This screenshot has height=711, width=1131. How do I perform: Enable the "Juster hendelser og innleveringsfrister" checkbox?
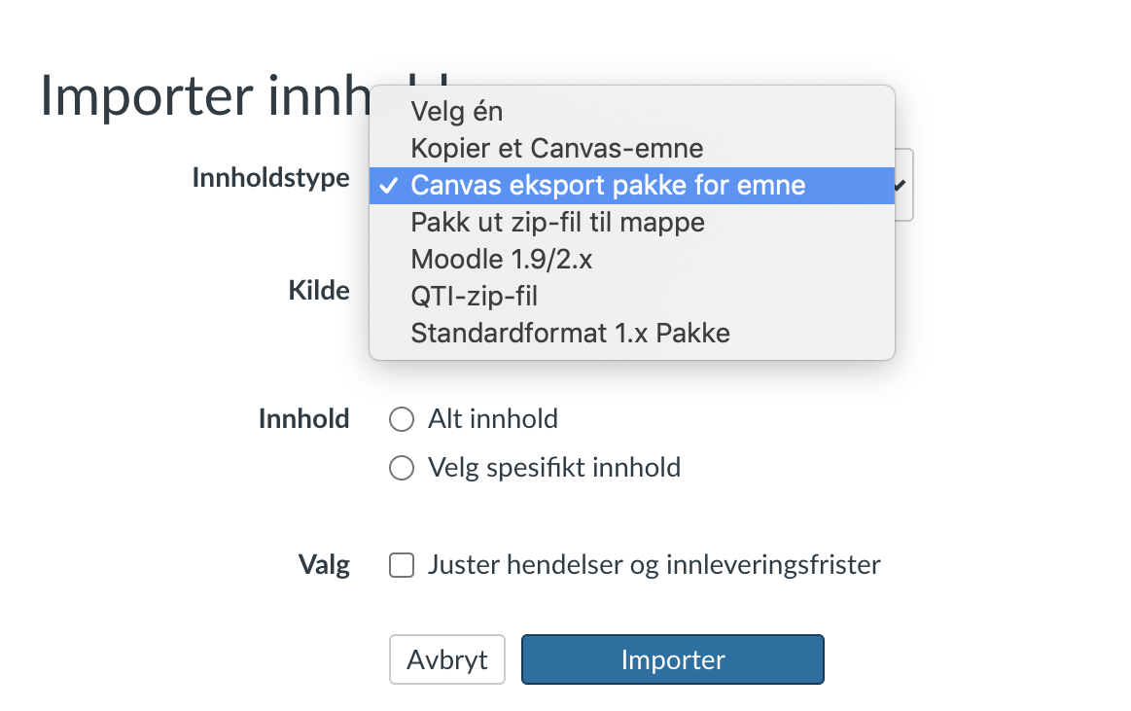(401, 565)
